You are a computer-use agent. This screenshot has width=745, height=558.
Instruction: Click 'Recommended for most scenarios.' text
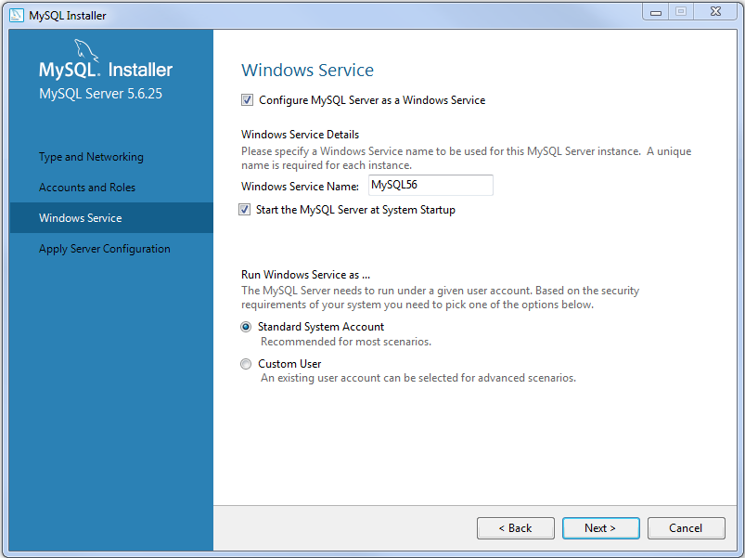click(x=346, y=342)
